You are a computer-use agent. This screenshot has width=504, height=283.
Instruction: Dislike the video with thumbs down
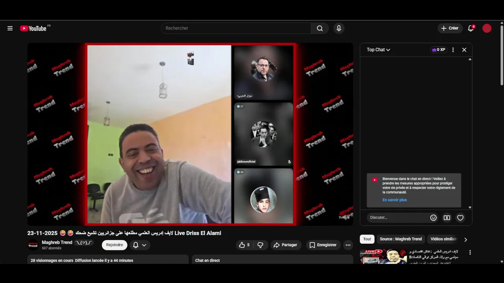pos(260,245)
